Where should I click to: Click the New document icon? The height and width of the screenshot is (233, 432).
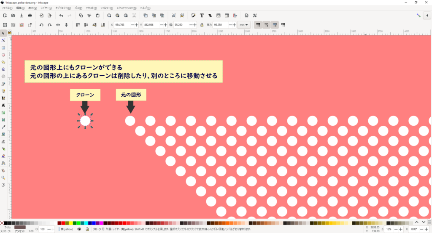(5, 16)
